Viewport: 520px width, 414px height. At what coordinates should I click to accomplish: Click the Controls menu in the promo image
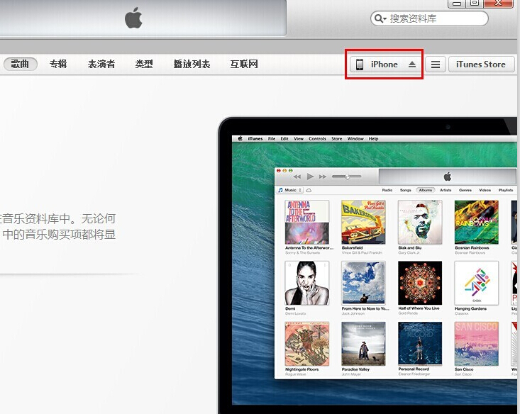(x=317, y=138)
